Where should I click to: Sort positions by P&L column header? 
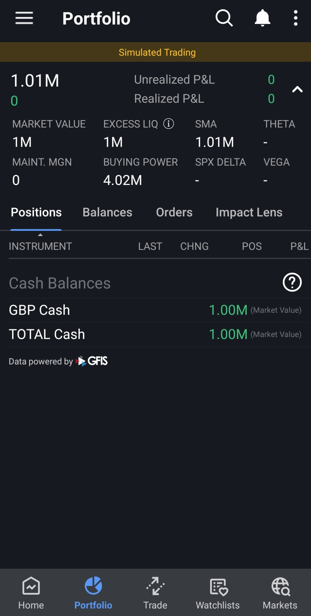299,246
